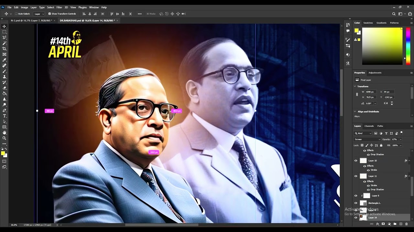Viewport: 414px width, 232px height.
Task: Open the search icon in options bar
Action: pyautogui.click(x=394, y=14)
